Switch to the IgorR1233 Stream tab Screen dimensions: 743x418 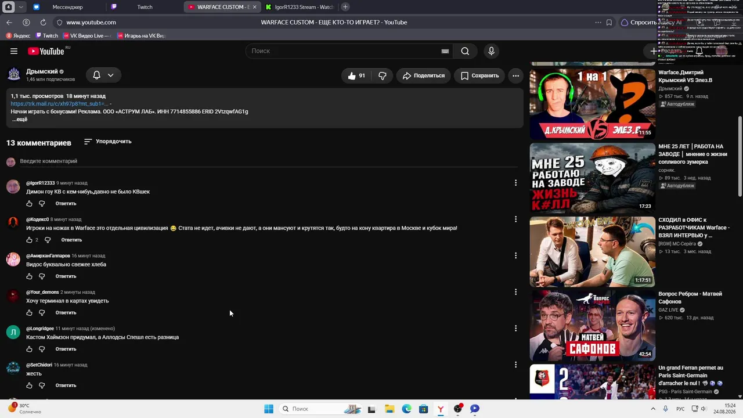(x=299, y=7)
